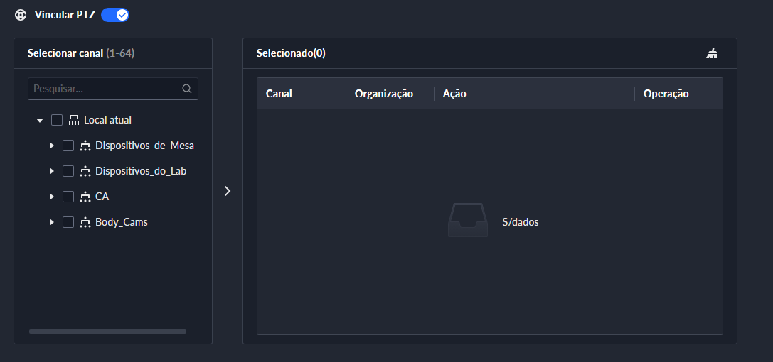Expand the Dispositivos_do_Lab node
The width and height of the screenshot is (773, 362).
51,171
